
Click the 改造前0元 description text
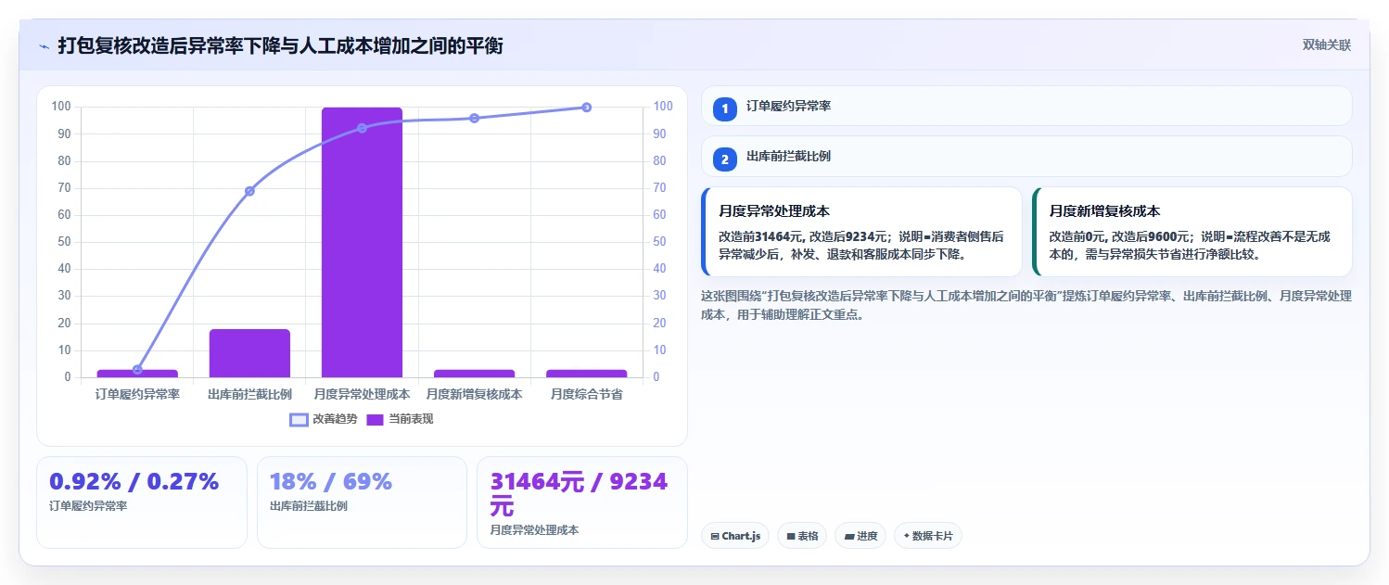[x=1190, y=245]
